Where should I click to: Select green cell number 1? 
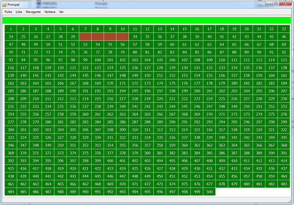tap(11, 29)
